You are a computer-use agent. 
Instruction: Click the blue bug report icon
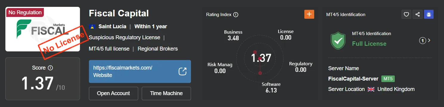coord(429,14)
